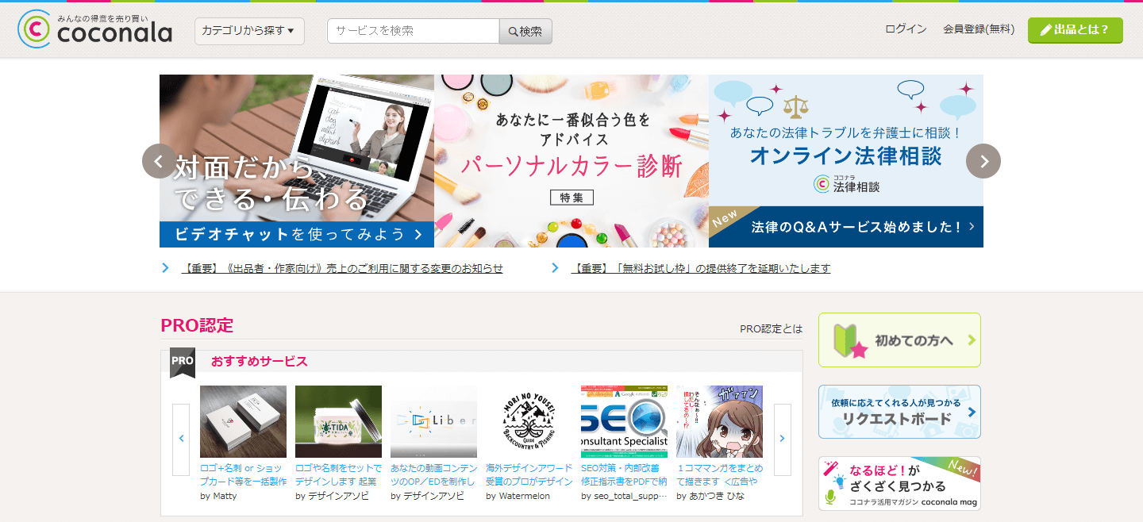Click seller name by seo_total_supp…
1143x522 pixels.
(x=624, y=496)
